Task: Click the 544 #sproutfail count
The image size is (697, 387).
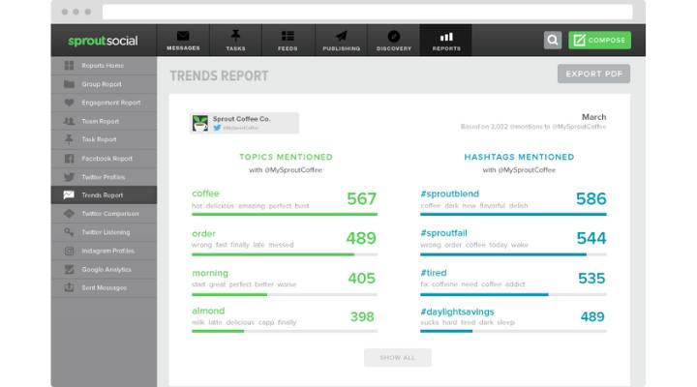Action: pos(591,239)
